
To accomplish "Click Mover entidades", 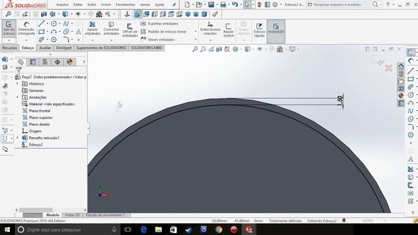I will [157, 39].
